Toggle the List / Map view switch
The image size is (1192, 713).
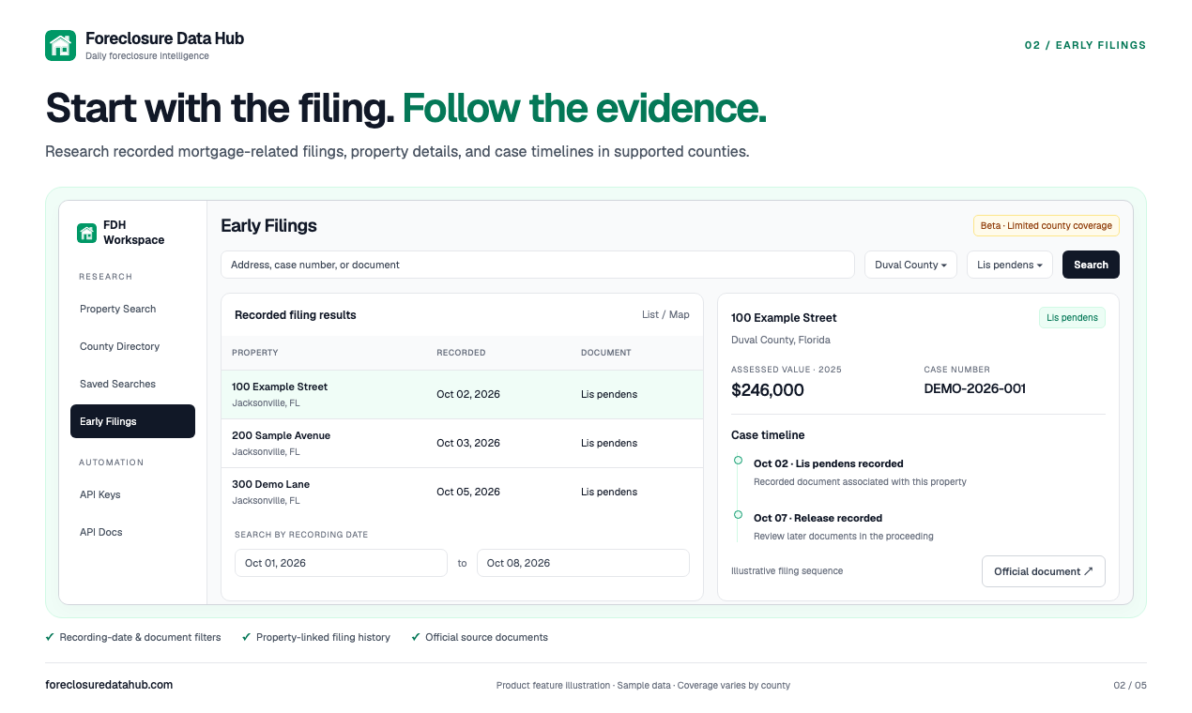[665, 315]
